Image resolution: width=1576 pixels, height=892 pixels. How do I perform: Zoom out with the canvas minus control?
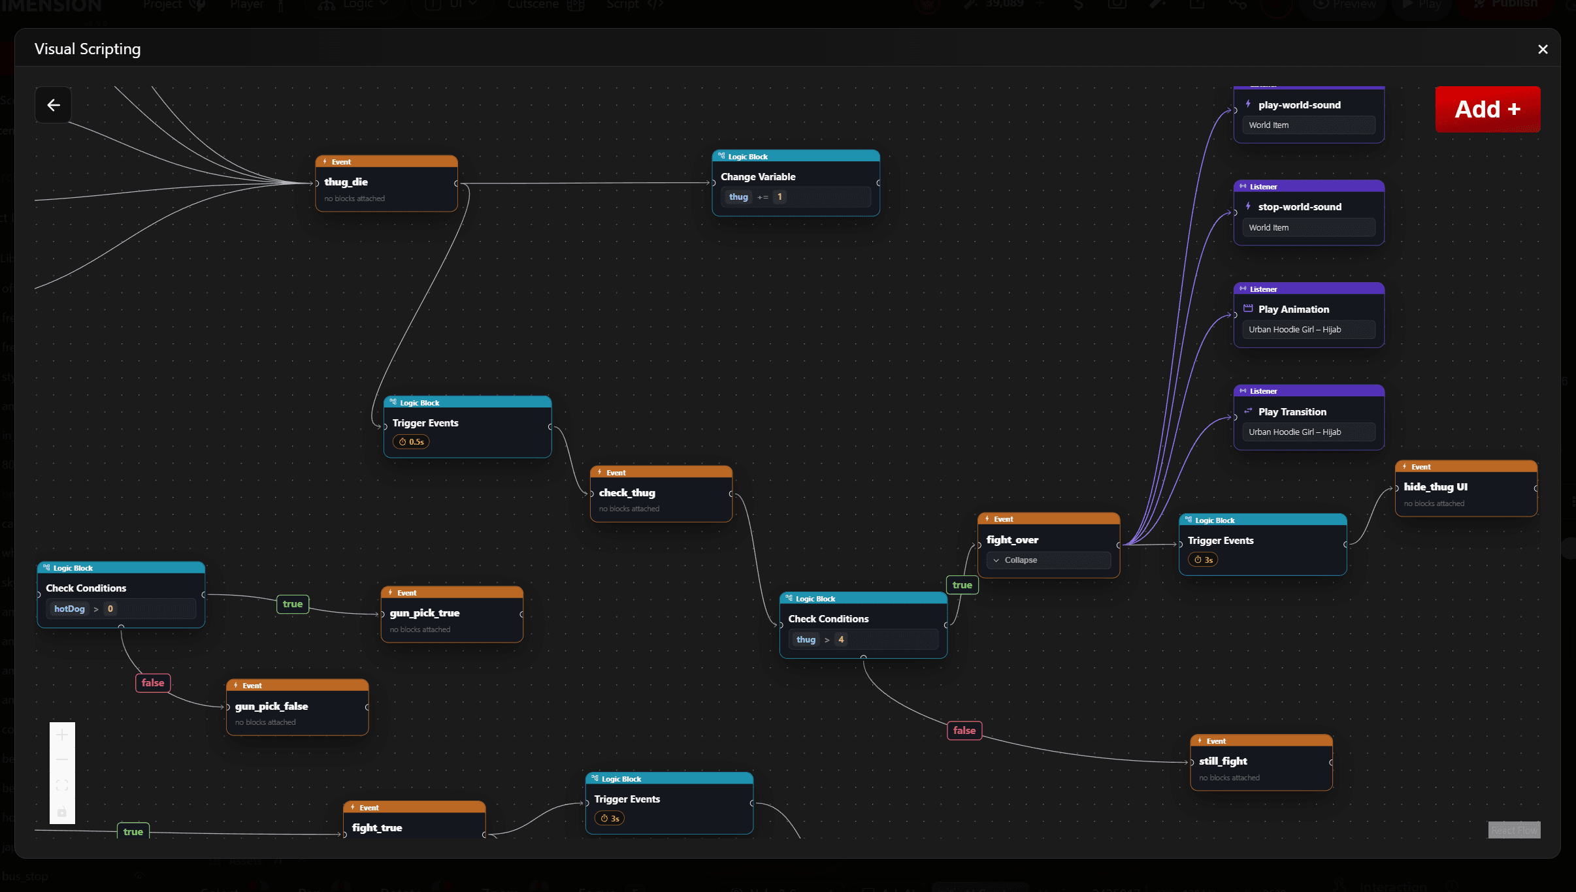point(62,760)
